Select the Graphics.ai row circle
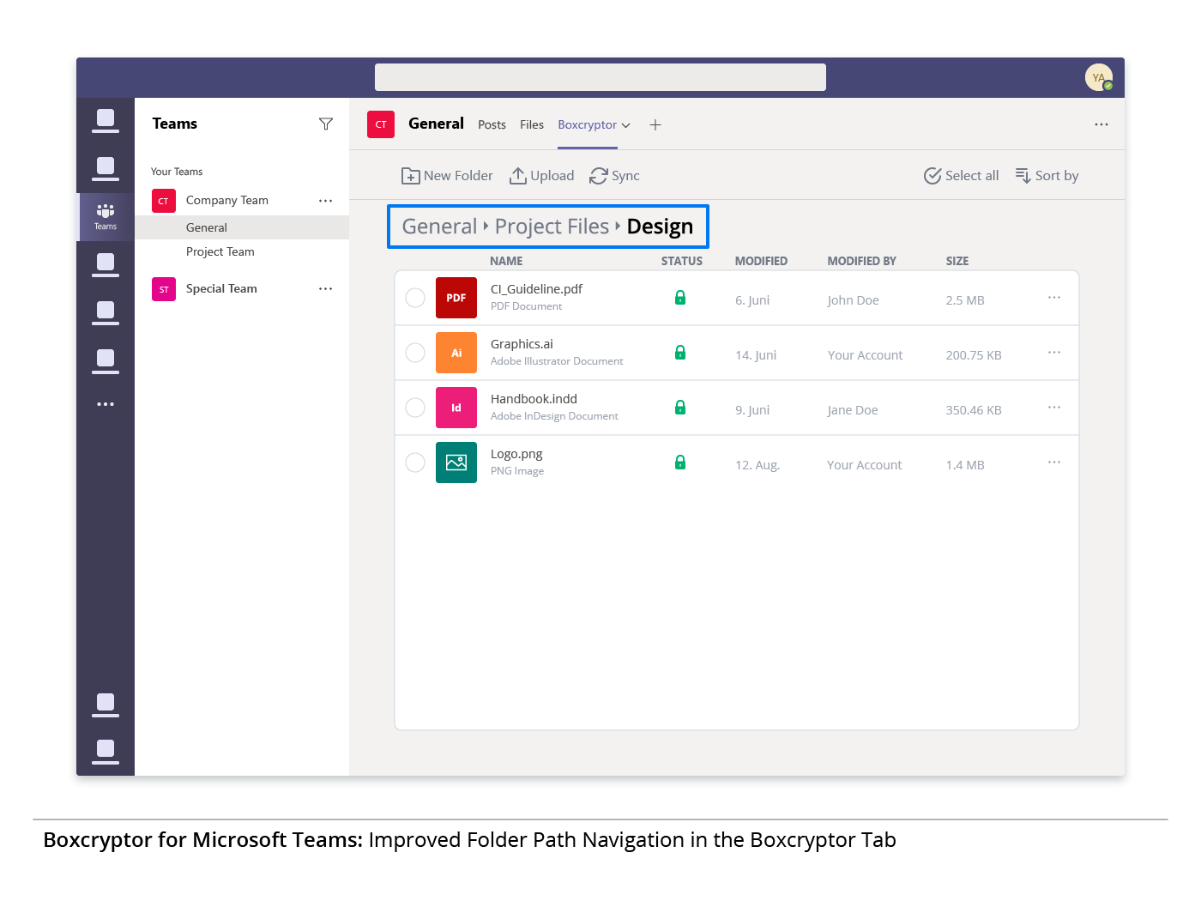 coord(415,353)
